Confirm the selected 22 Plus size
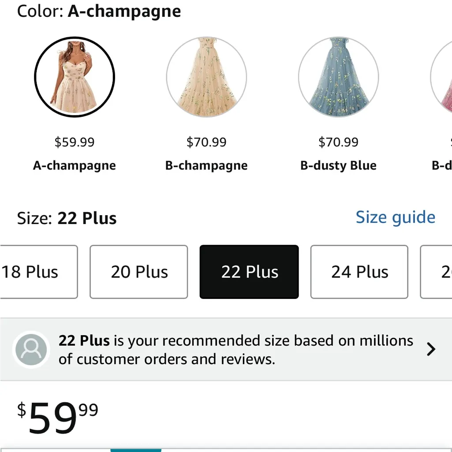This screenshot has height=452, width=452. pos(249,272)
